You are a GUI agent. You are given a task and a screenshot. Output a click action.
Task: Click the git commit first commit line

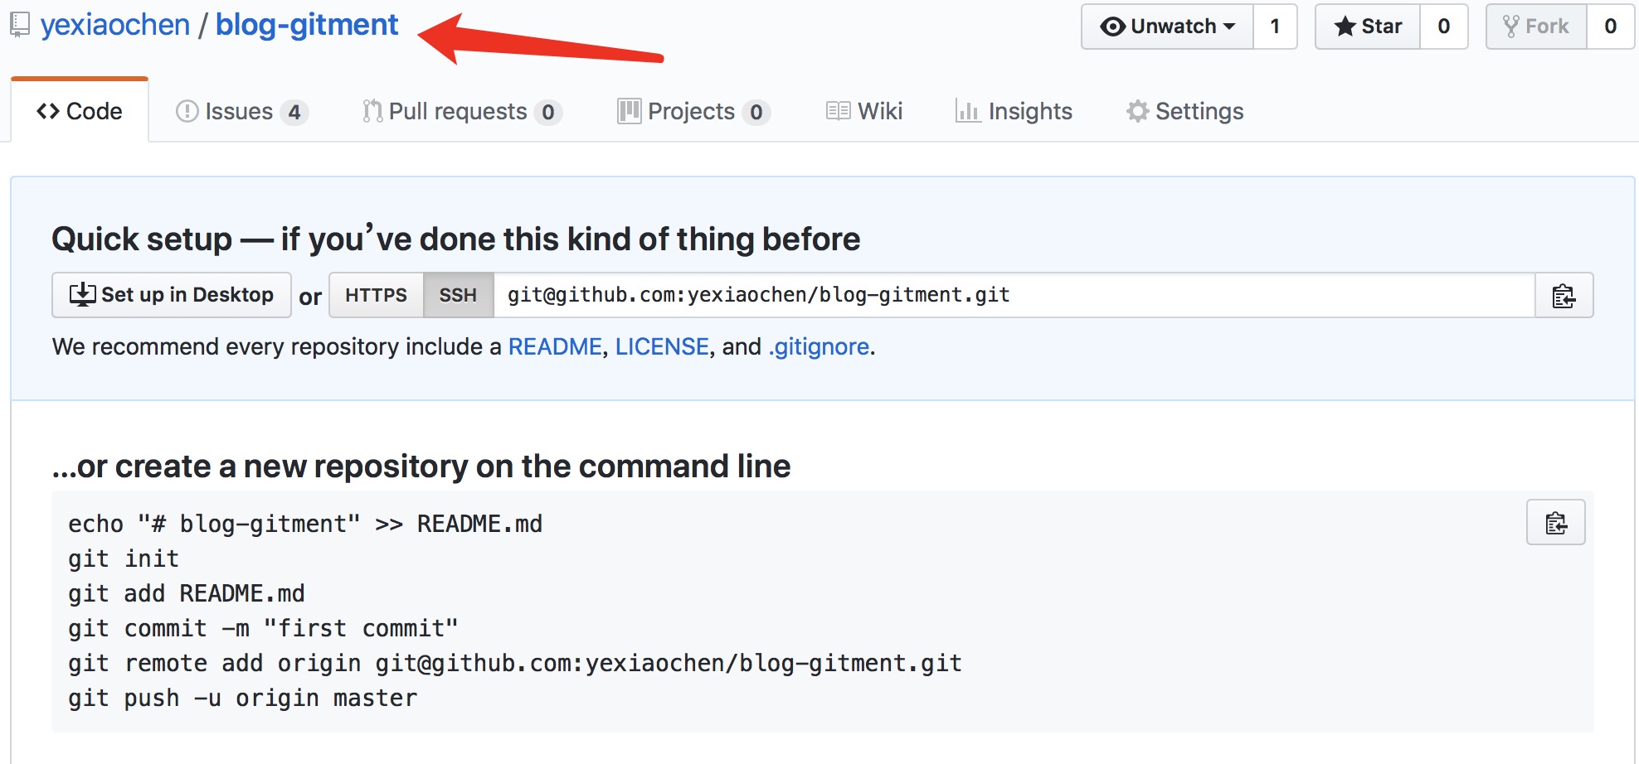[x=263, y=628]
